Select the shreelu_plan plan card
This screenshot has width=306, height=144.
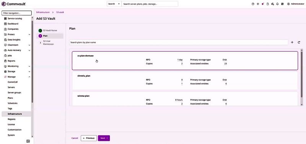pyautogui.click(x=185, y=81)
